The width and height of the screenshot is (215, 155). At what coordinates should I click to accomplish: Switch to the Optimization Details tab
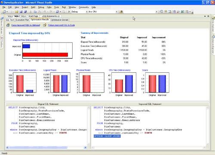point(59,20)
